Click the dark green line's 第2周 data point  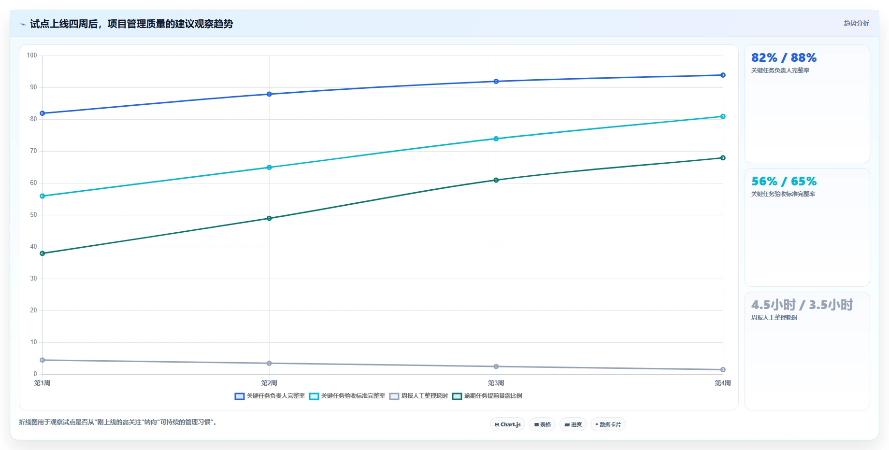pyautogui.click(x=269, y=218)
